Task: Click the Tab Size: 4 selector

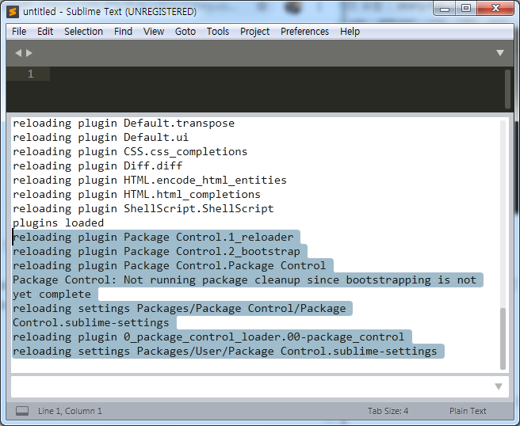Action: [388, 411]
